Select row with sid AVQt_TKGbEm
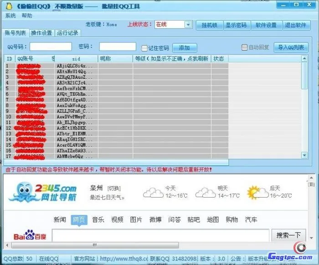Image resolution: width=319 pixels, height=265 pixels. tap(116, 94)
